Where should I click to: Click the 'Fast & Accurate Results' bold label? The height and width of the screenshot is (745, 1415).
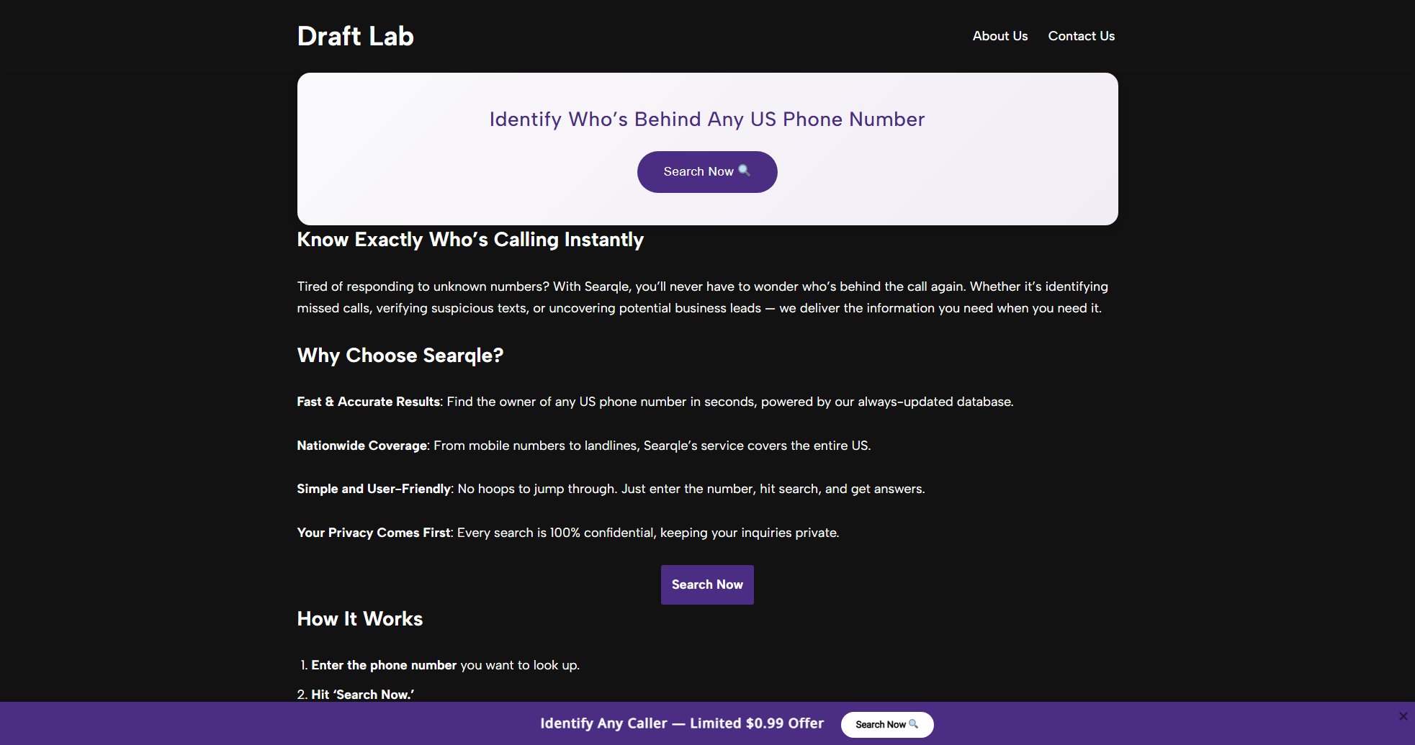pos(368,402)
